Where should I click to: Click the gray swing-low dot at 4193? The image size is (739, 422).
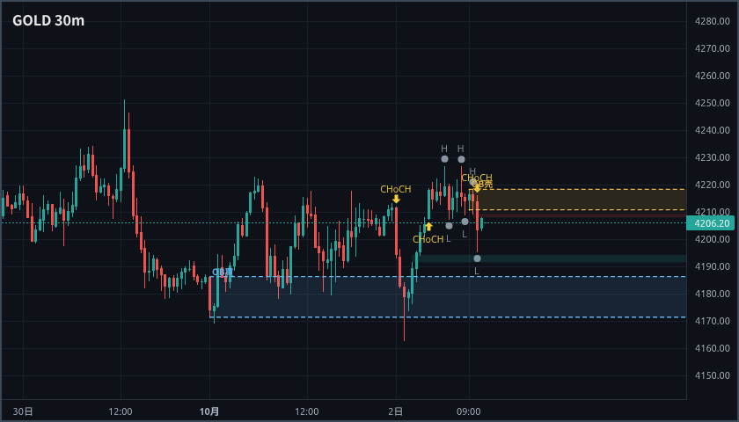(477, 258)
